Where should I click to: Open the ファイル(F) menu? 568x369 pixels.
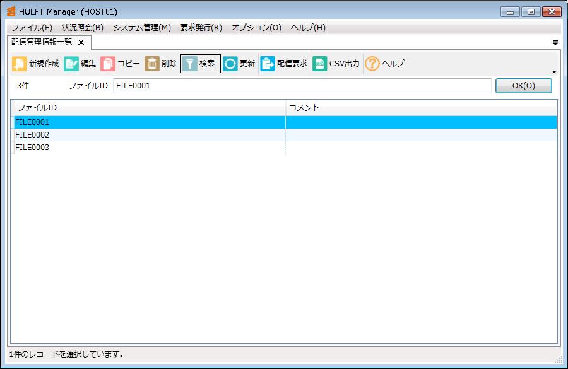coord(32,28)
